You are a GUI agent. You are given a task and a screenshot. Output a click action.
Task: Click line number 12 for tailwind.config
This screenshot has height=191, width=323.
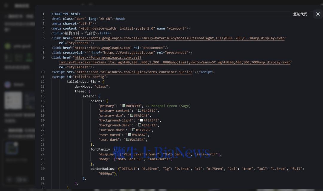click(42, 82)
